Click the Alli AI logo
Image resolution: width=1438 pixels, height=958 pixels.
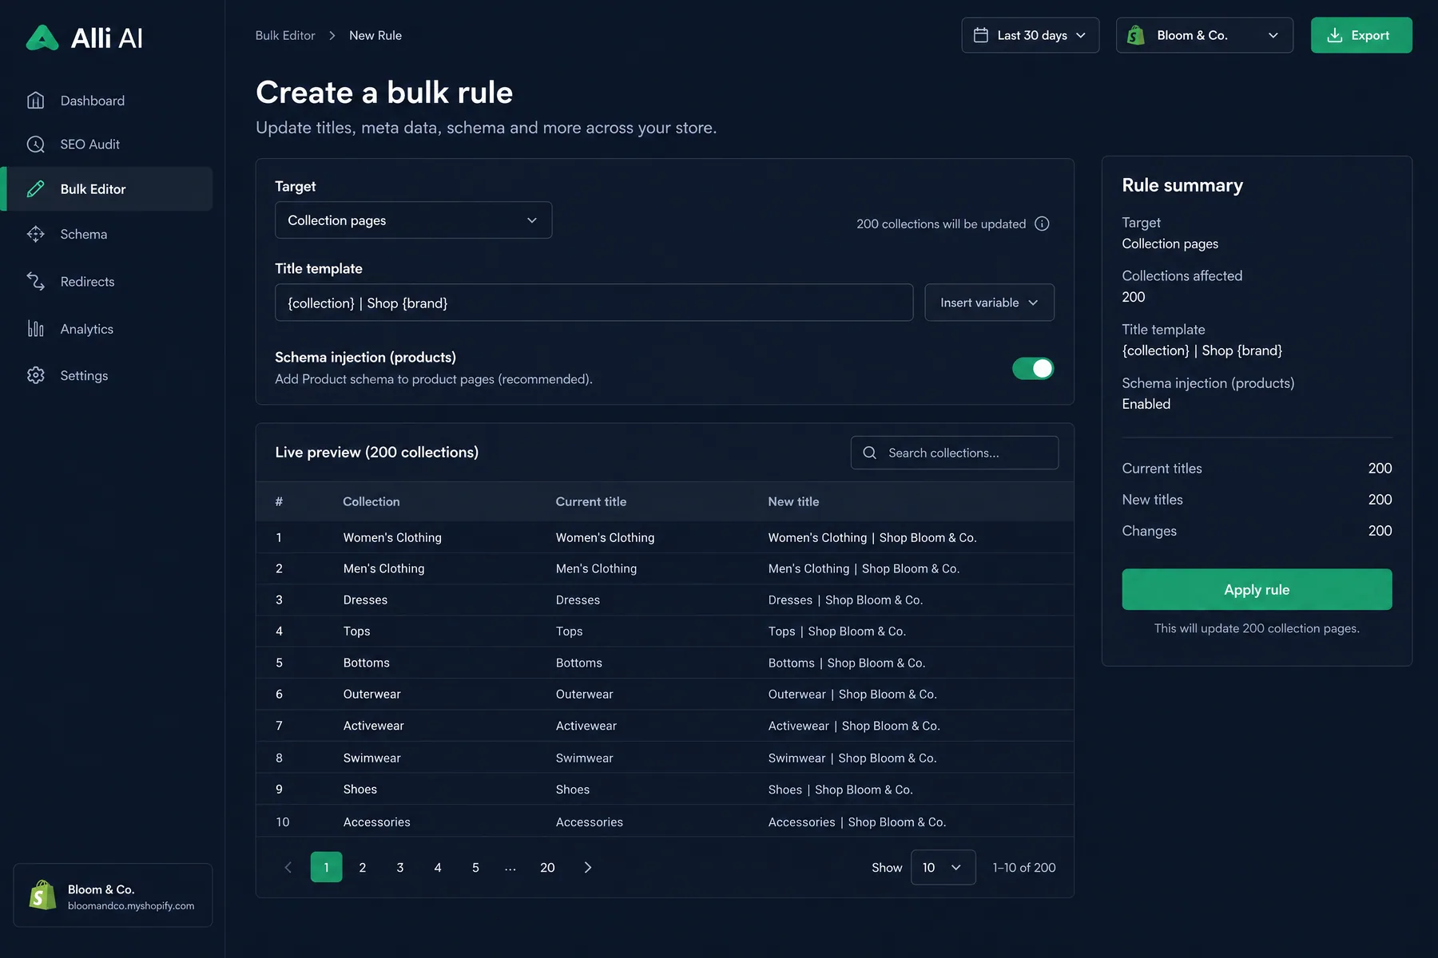[84, 38]
